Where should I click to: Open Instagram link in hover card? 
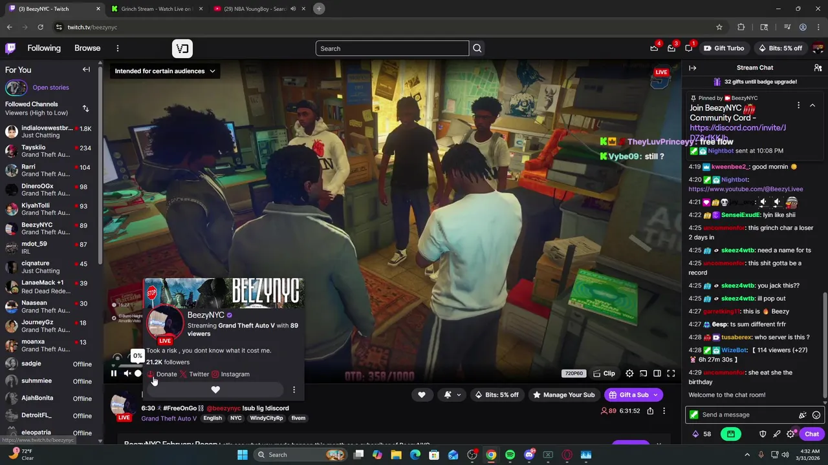[230, 374]
